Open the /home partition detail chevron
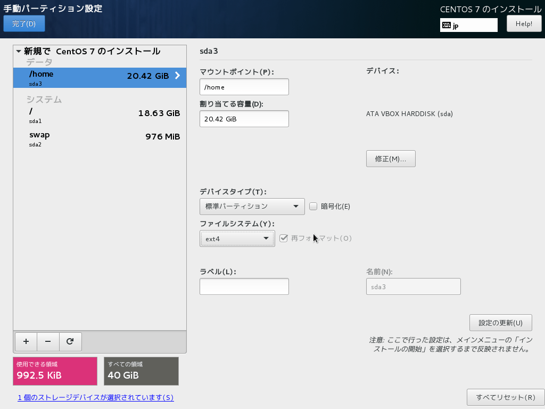 click(x=178, y=76)
